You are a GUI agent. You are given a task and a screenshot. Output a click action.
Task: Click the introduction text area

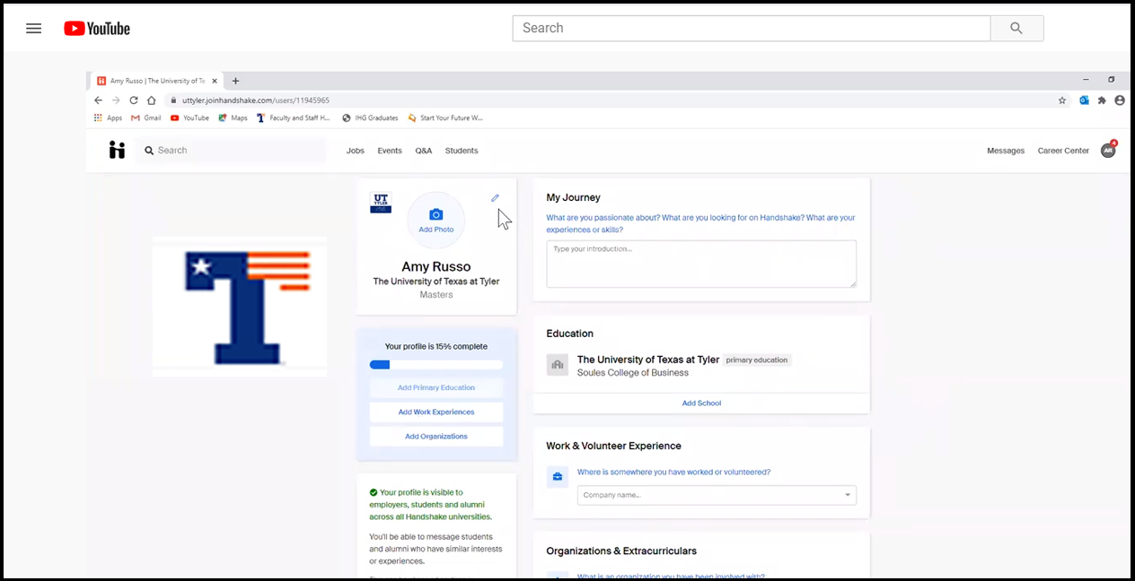[700, 264]
